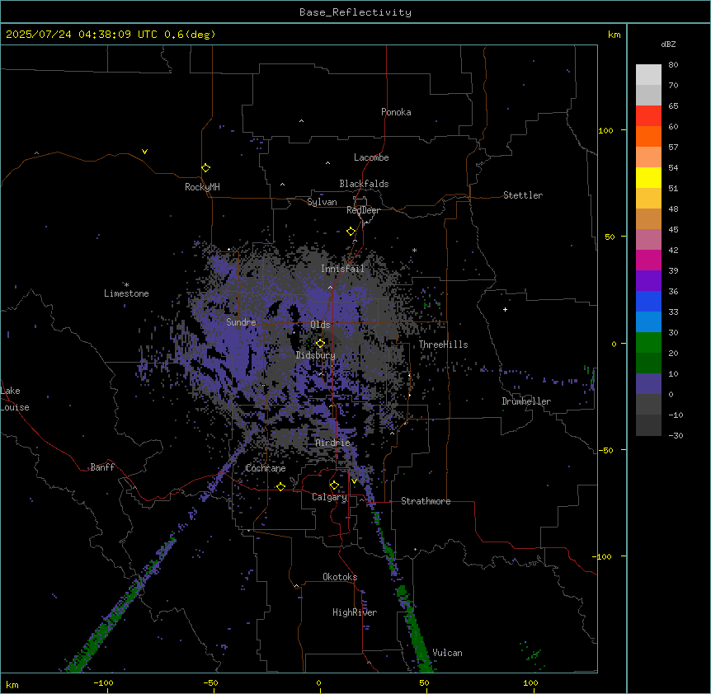Image resolution: width=711 pixels, height=694 pixels.
Task: Click the Lacombe city label
Action: [x=371, y=157]
